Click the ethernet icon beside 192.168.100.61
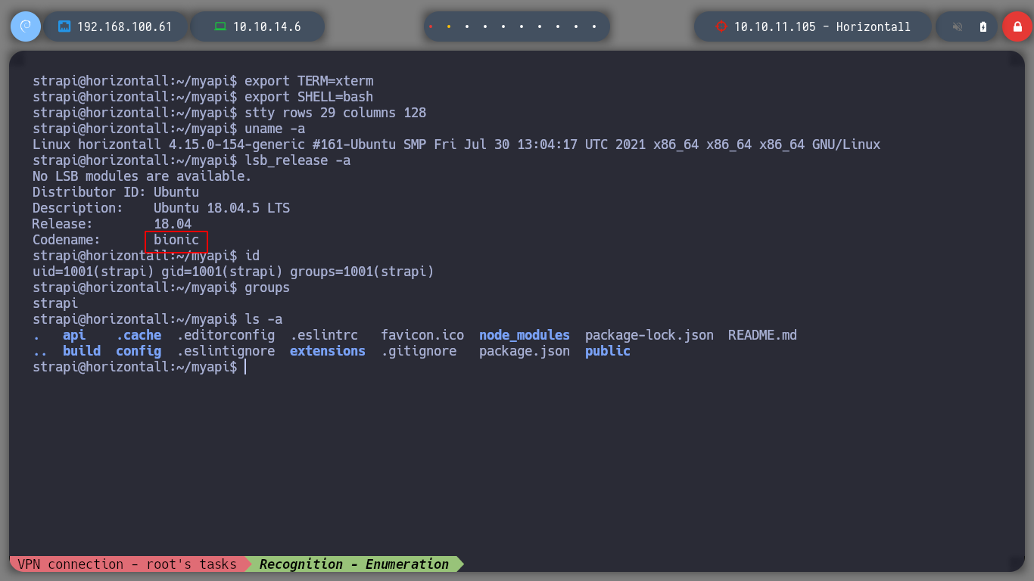Screen dimensions: 1034x581 point(64,26)
